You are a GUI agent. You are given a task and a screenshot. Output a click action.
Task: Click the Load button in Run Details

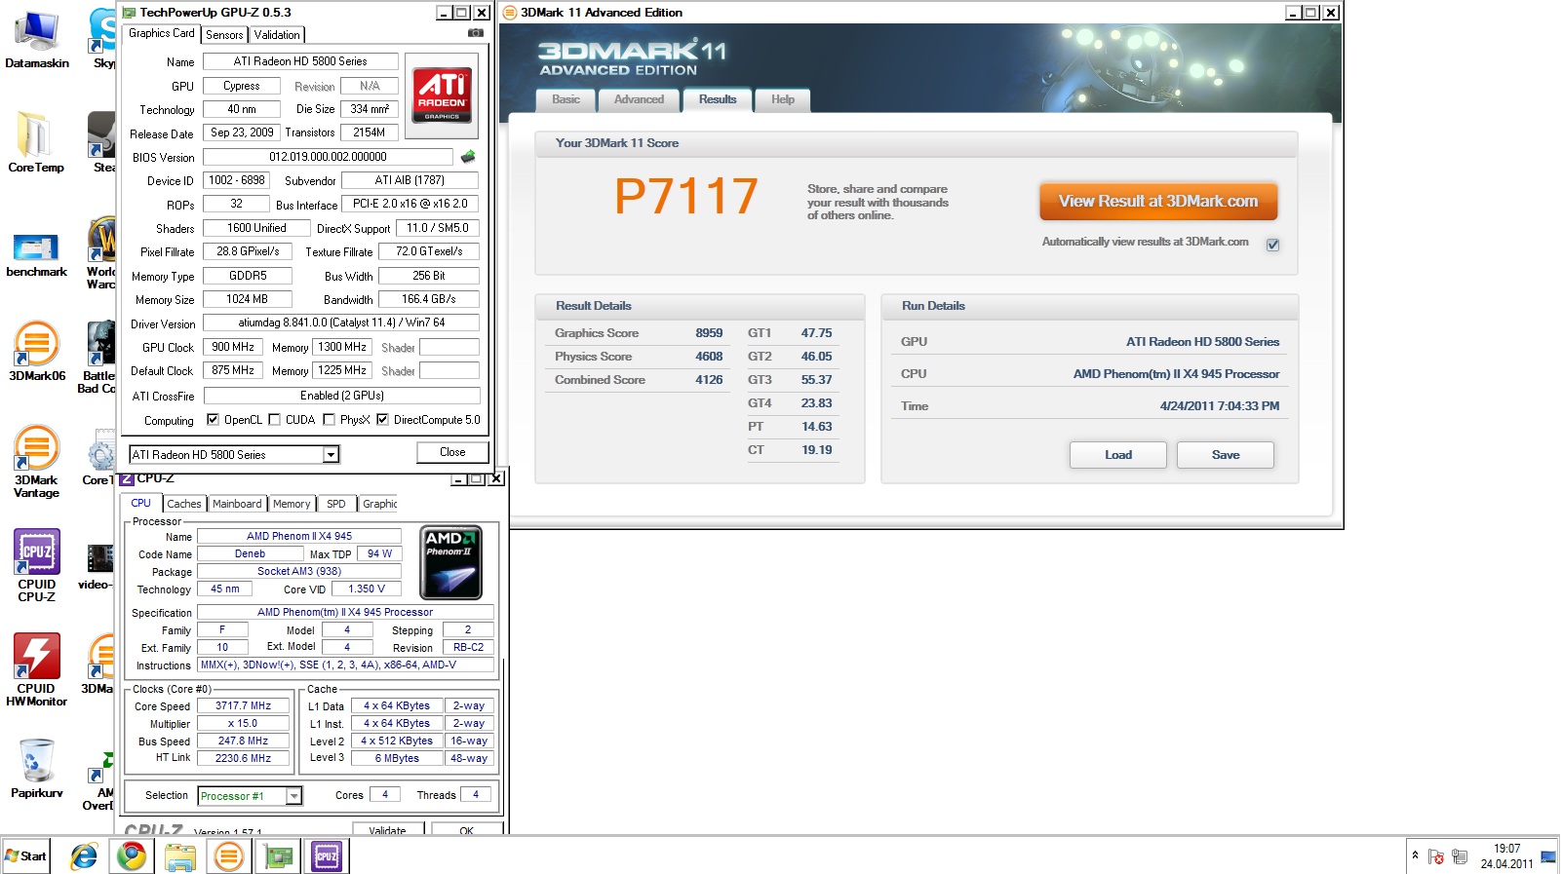click(1118, 455)
